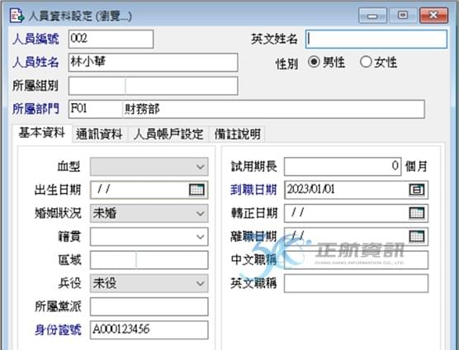The height and width of the screenshot is (350, 459).
Task: Click the document icon in the title bar
Action: (17, 16)
